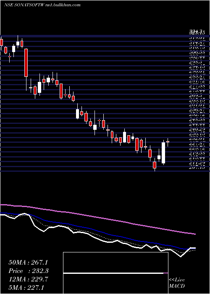Click the last tall white candle
The image size is (210, 294).
[x=163, y=153]
